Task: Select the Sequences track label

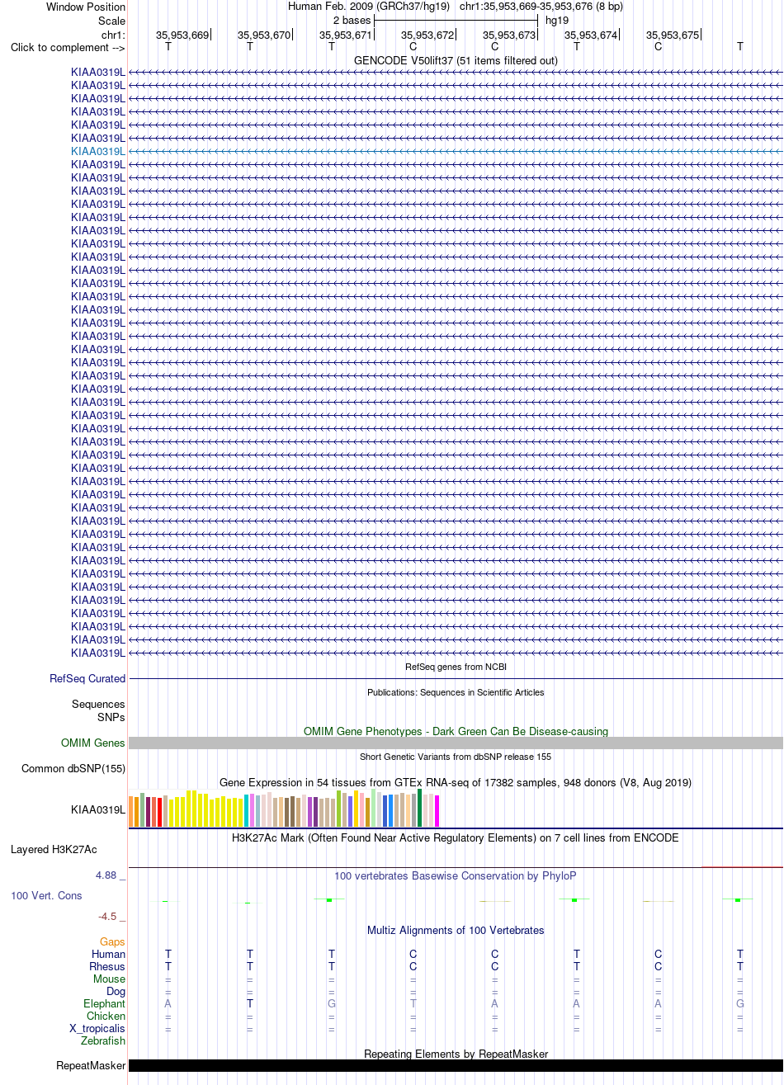Action: tap(98, 704)
